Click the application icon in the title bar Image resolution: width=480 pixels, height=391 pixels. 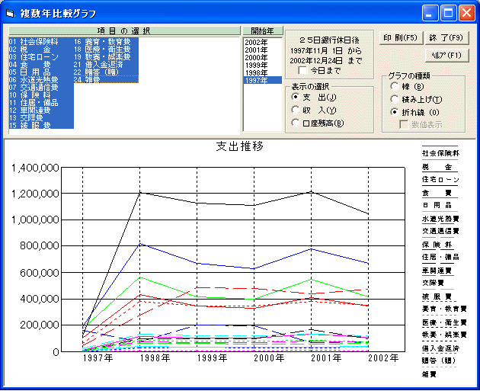10,13
